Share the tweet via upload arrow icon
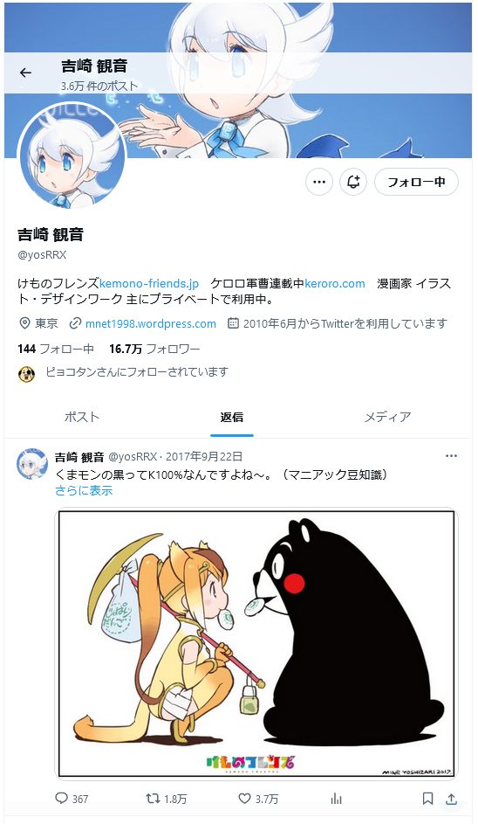Image resolution: width=478 pixels, height=824 pixels. [451, 799]
